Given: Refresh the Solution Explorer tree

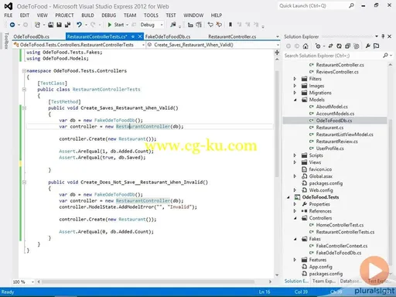Looking at the screenshot, I should 339,46.
